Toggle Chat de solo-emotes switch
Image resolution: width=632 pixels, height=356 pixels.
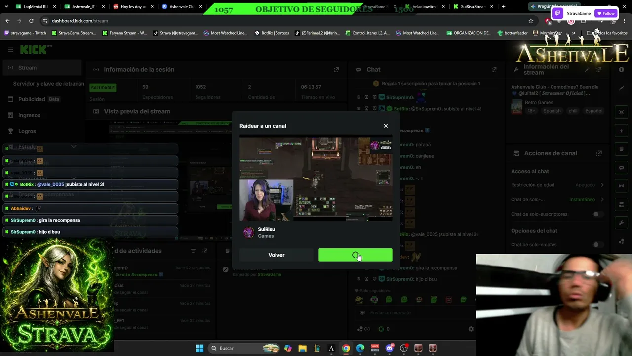tap(598, 245)
